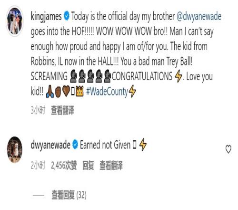
Task: Click the lightning bolt after CONGRATULATIONS
Action: [x=178, y=76]
